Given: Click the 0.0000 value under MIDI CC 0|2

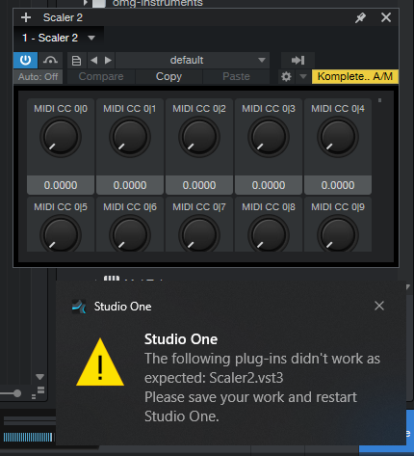Looking at the screenshot, I should (199, 185).
